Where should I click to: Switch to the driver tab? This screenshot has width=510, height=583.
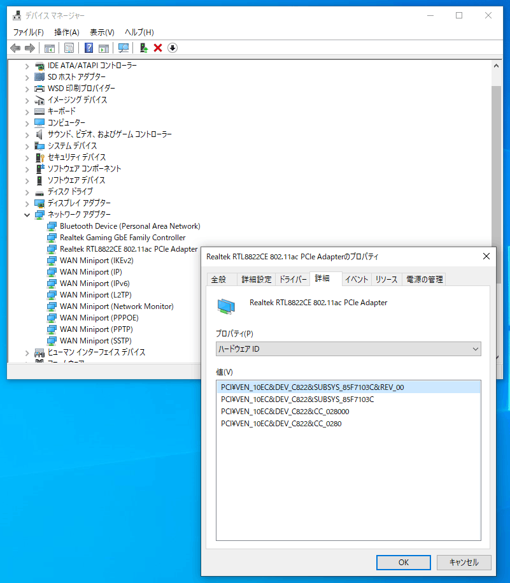click(292, 278)
